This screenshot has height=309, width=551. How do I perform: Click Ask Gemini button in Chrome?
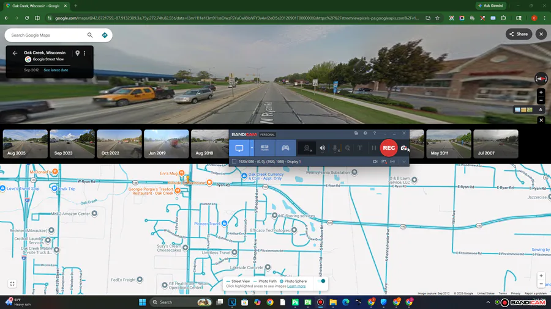491,5
